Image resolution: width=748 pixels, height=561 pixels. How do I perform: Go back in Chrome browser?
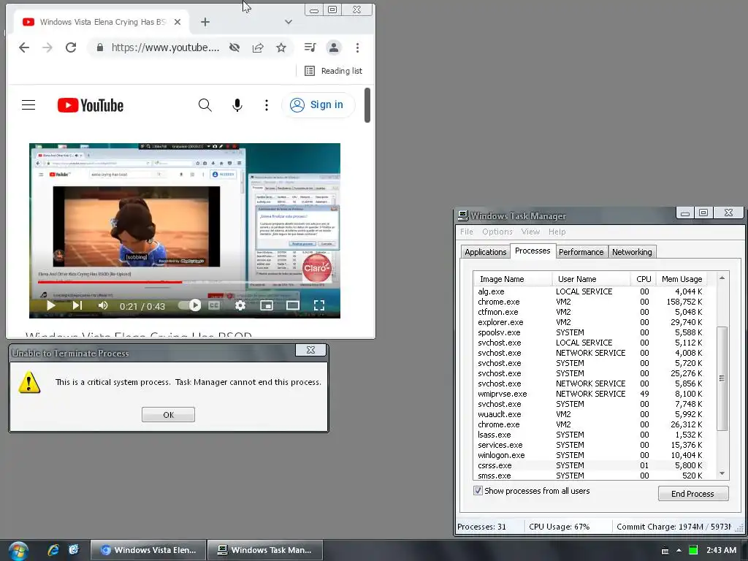point(24,47)
